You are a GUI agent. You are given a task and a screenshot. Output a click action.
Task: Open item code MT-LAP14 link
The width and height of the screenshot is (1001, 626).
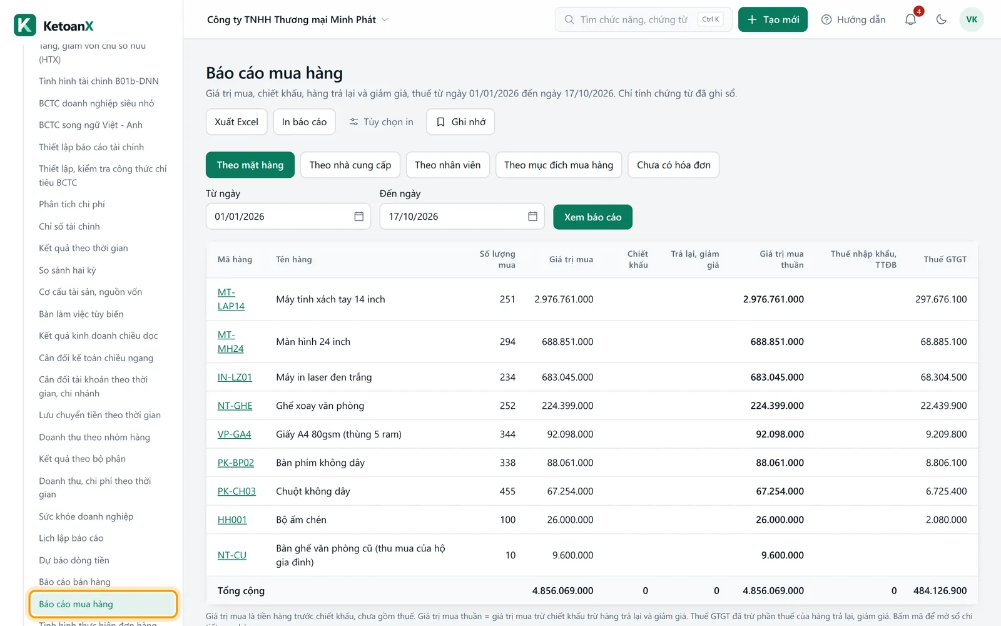pyautogui.click(x=231, y=299)
